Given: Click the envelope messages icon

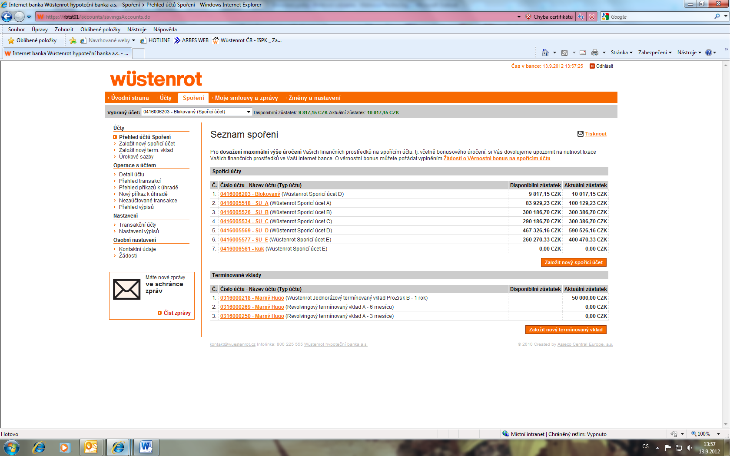Looking at the screenshot, I should pos(127,289).
